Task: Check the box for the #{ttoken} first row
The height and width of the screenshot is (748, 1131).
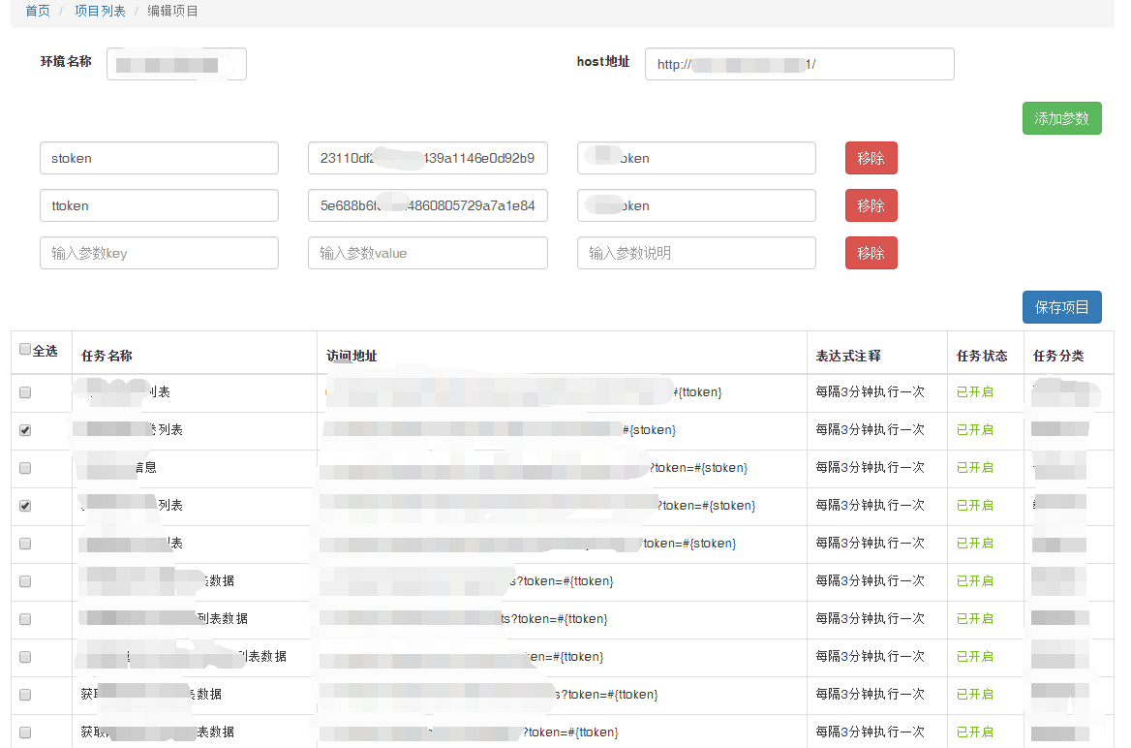Action: coord(25,392)
